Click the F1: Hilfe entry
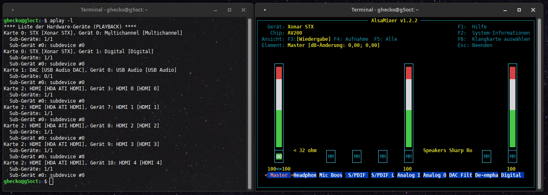The image size is (548, 195). click(x=472, y=27)
